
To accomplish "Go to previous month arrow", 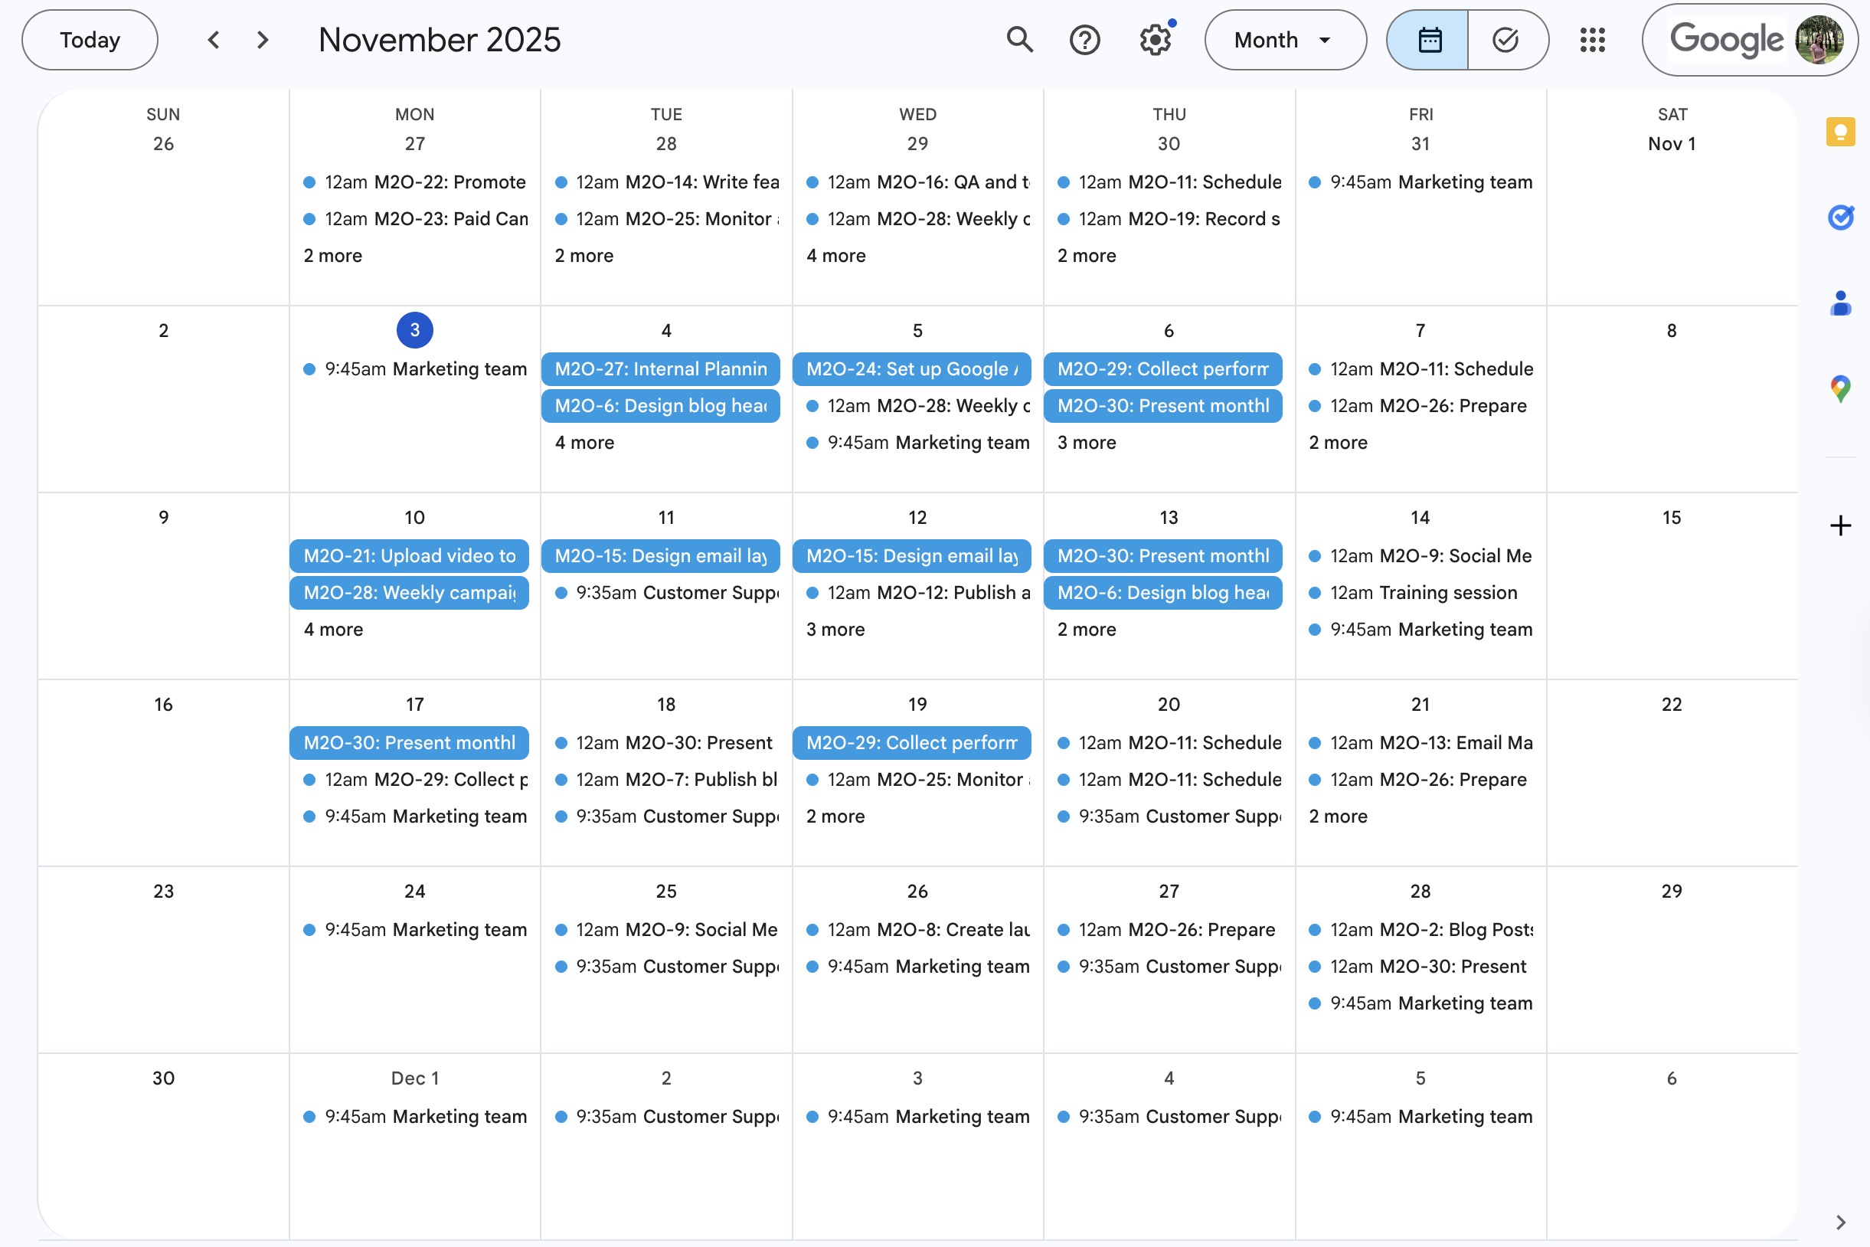I will coord(213,40).
